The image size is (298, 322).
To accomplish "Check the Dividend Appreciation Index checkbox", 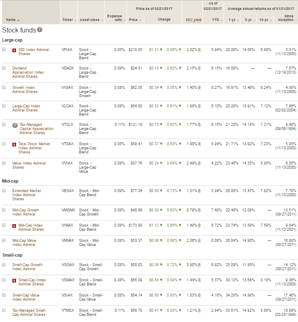I will 4,68.
